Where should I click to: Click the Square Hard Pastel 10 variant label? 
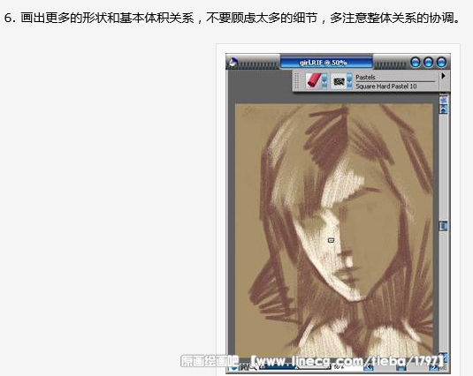click(x=386, y=86)
